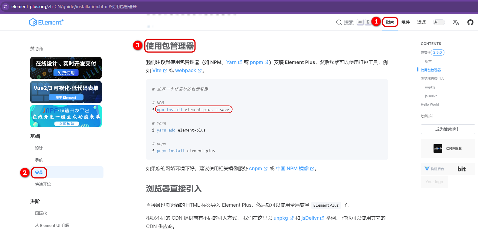Select 设计 in the sidebar

(x=39, y=148)
